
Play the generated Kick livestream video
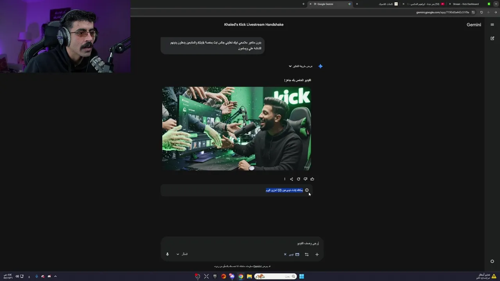click(237, 128)
